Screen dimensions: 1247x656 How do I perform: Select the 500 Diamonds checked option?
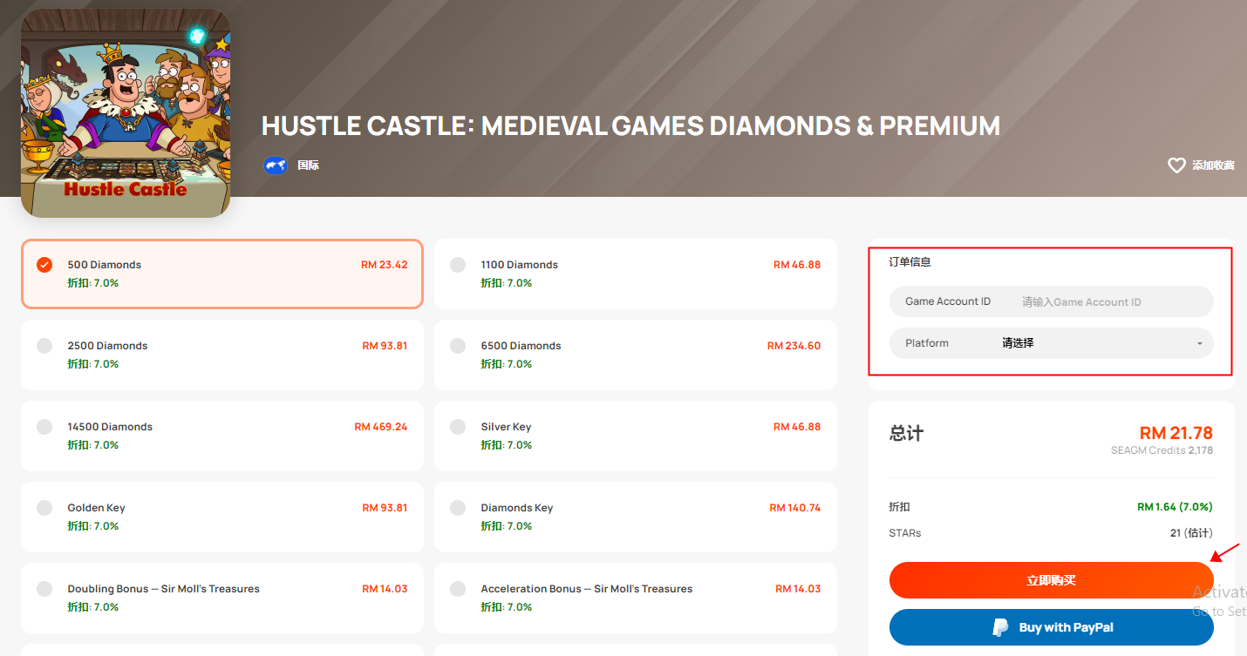222,274
